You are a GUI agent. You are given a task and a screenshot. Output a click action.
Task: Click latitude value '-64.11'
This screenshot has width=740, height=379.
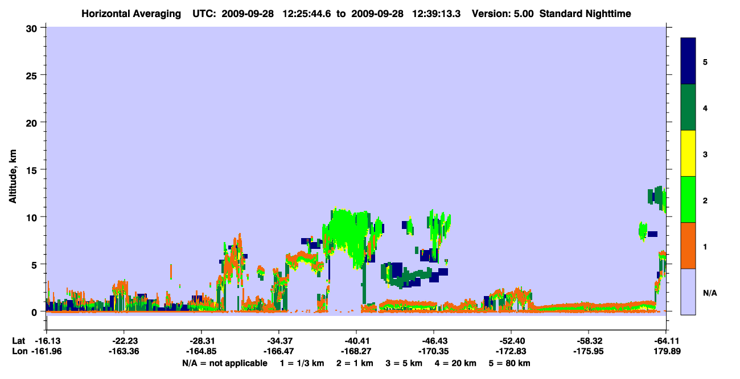point(666,341)
